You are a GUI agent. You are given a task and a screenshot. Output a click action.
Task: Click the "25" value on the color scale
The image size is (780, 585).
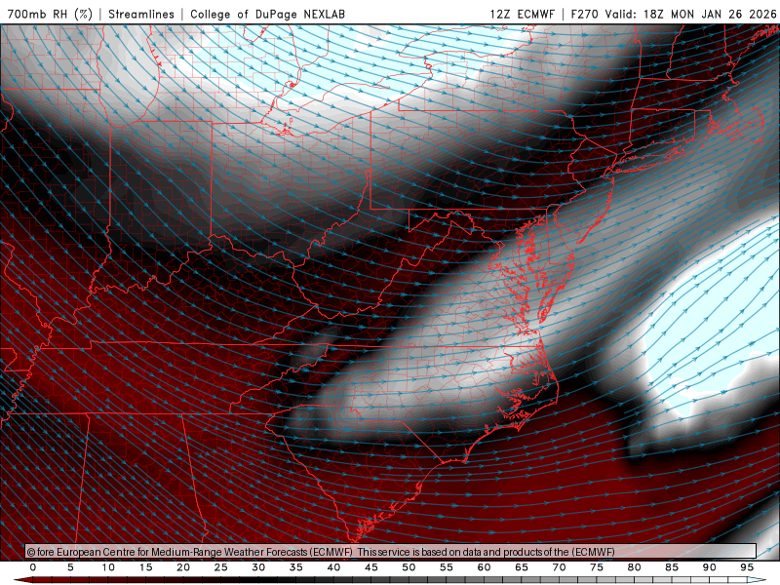[221, 567]
